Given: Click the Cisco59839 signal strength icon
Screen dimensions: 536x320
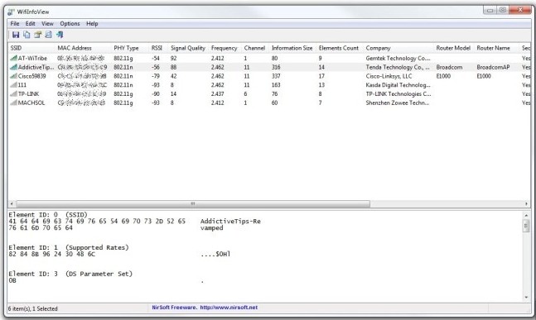Looking at the screenshot, I should point(13,76).
